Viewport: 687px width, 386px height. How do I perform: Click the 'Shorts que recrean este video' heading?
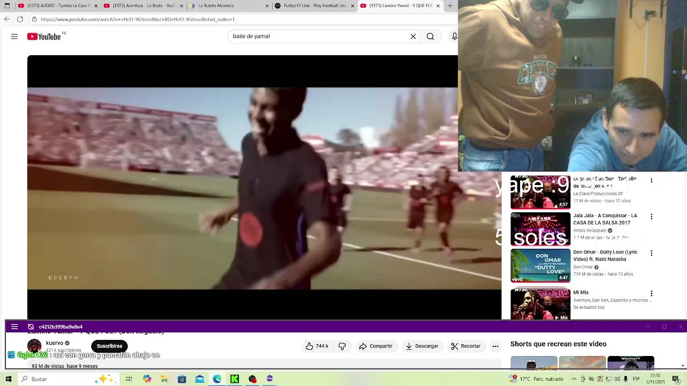coord(558,344)
